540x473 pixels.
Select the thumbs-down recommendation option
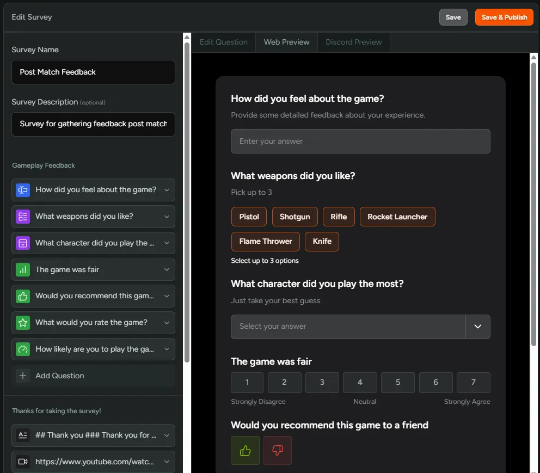click(278, 450)
